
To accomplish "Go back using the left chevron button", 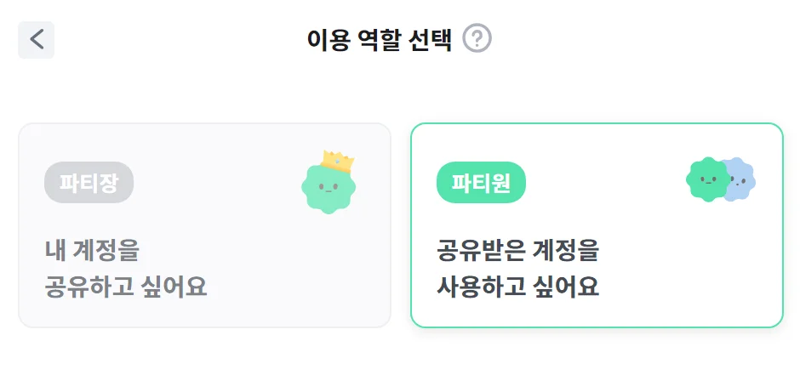I will tap(36, 40).
